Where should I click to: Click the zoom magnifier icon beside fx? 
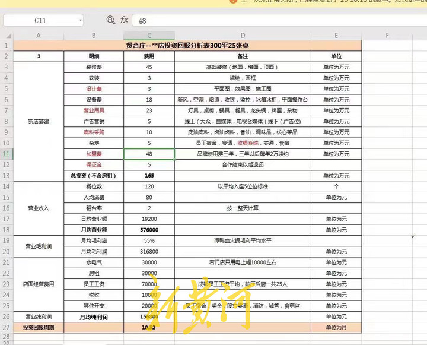110,20
